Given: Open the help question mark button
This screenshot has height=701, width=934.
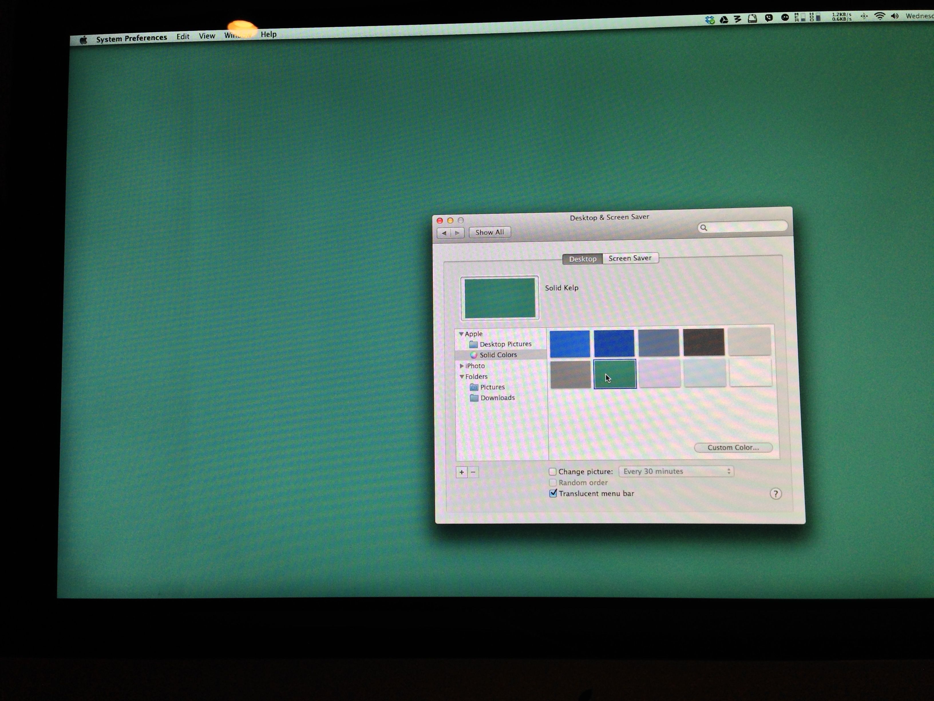Looking at the screenshot, I should pyautogui.click(x=775, y=493).
